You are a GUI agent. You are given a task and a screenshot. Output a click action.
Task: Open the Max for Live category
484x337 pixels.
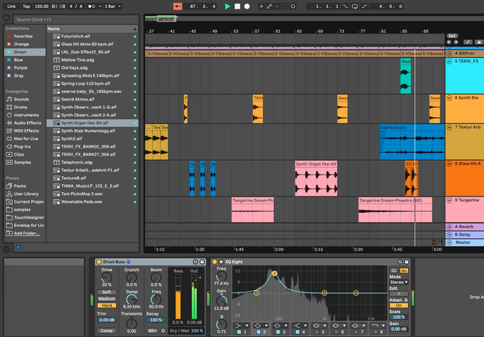[27, 138]
